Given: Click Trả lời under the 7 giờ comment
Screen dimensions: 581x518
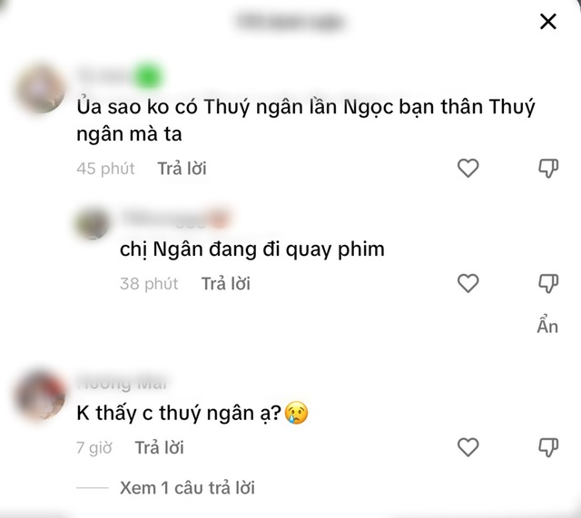Looking at the screenshot, I should [x=160, y=447].
